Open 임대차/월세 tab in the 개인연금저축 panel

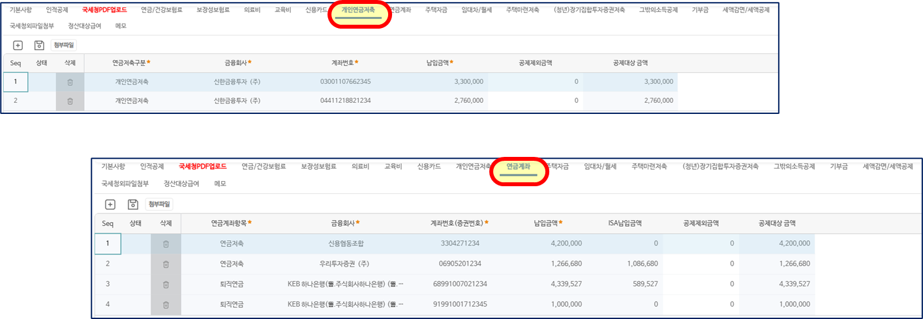click(477, 10)
